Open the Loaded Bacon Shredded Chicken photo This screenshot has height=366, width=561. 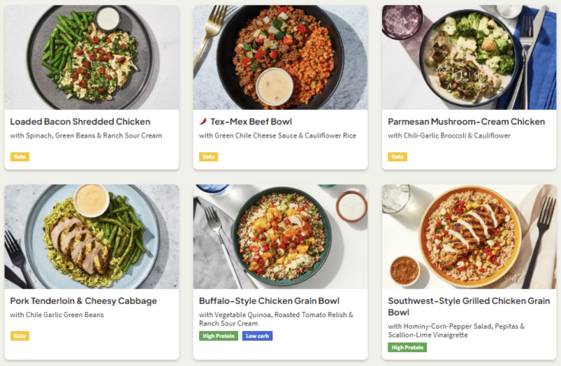[92, 57]
